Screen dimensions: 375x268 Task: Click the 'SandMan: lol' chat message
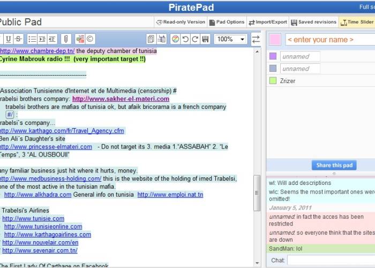286,249
